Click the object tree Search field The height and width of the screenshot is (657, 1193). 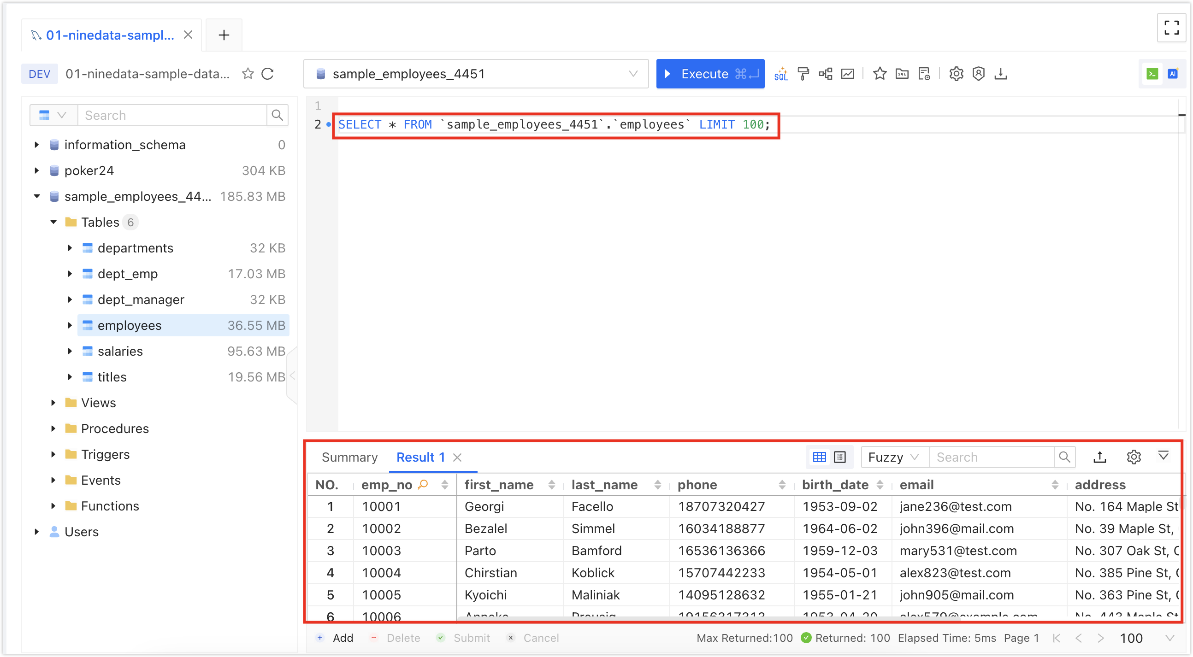(x=172, y=115)
